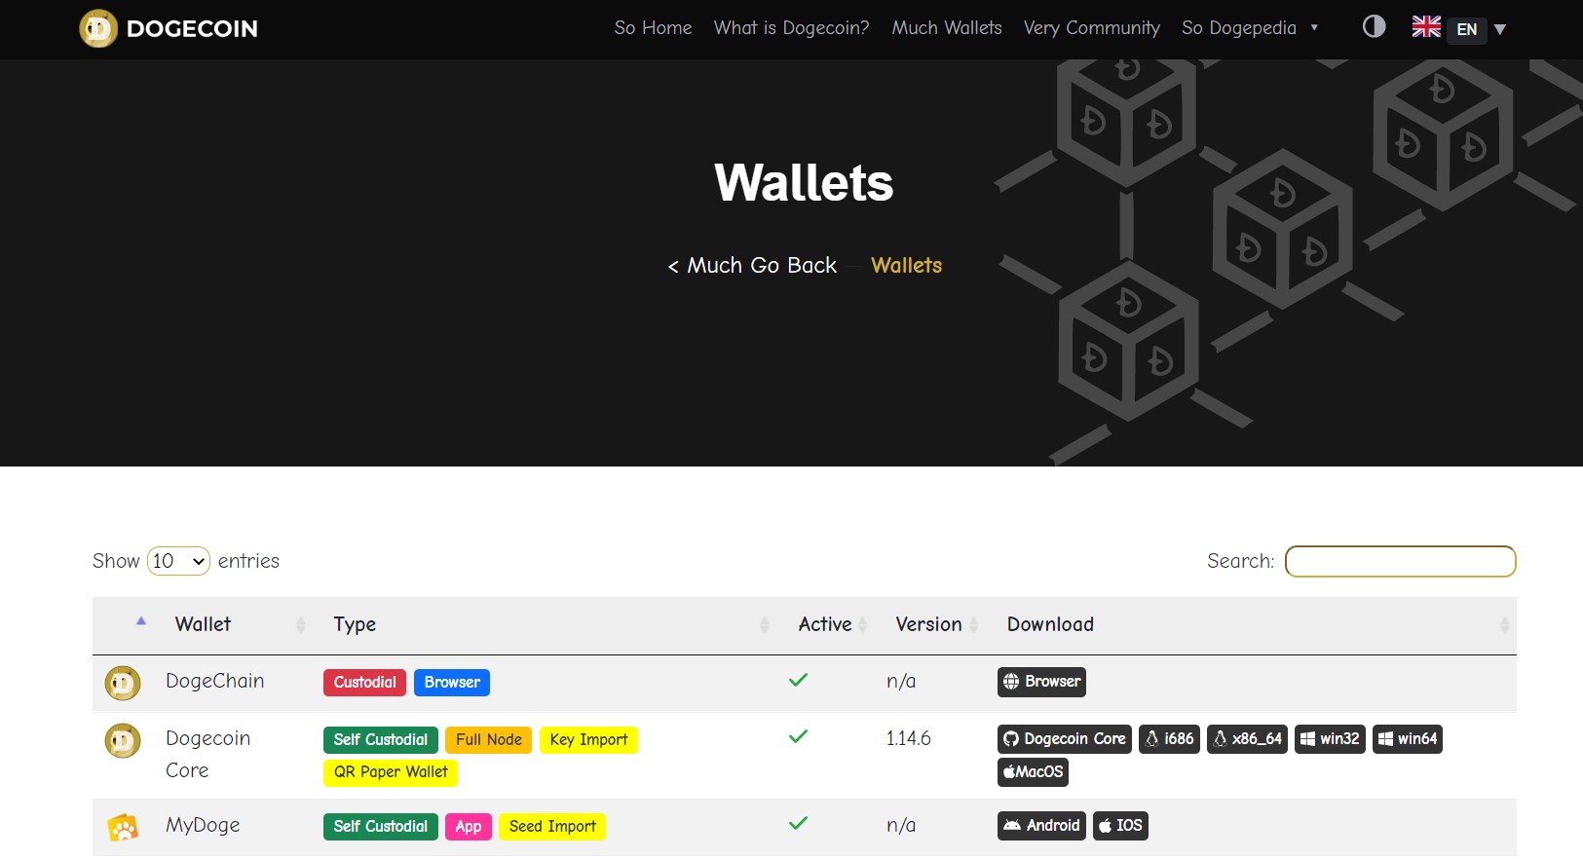
Task: Focus the table Search input field
Action: coord(1400,561)
